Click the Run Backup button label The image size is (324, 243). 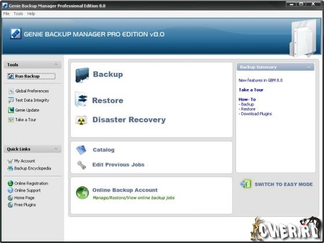point(27,76)
